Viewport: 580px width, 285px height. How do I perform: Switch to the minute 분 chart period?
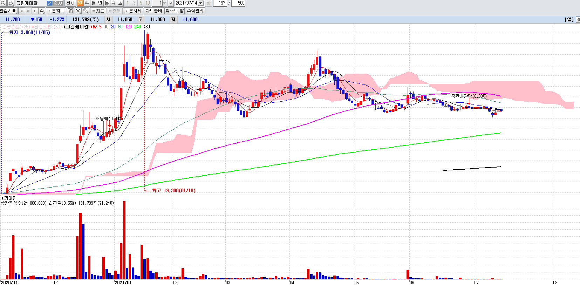[107, 3]
